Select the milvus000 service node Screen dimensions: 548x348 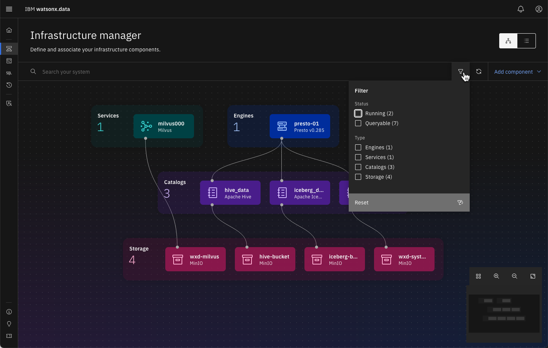pos(164,126)
